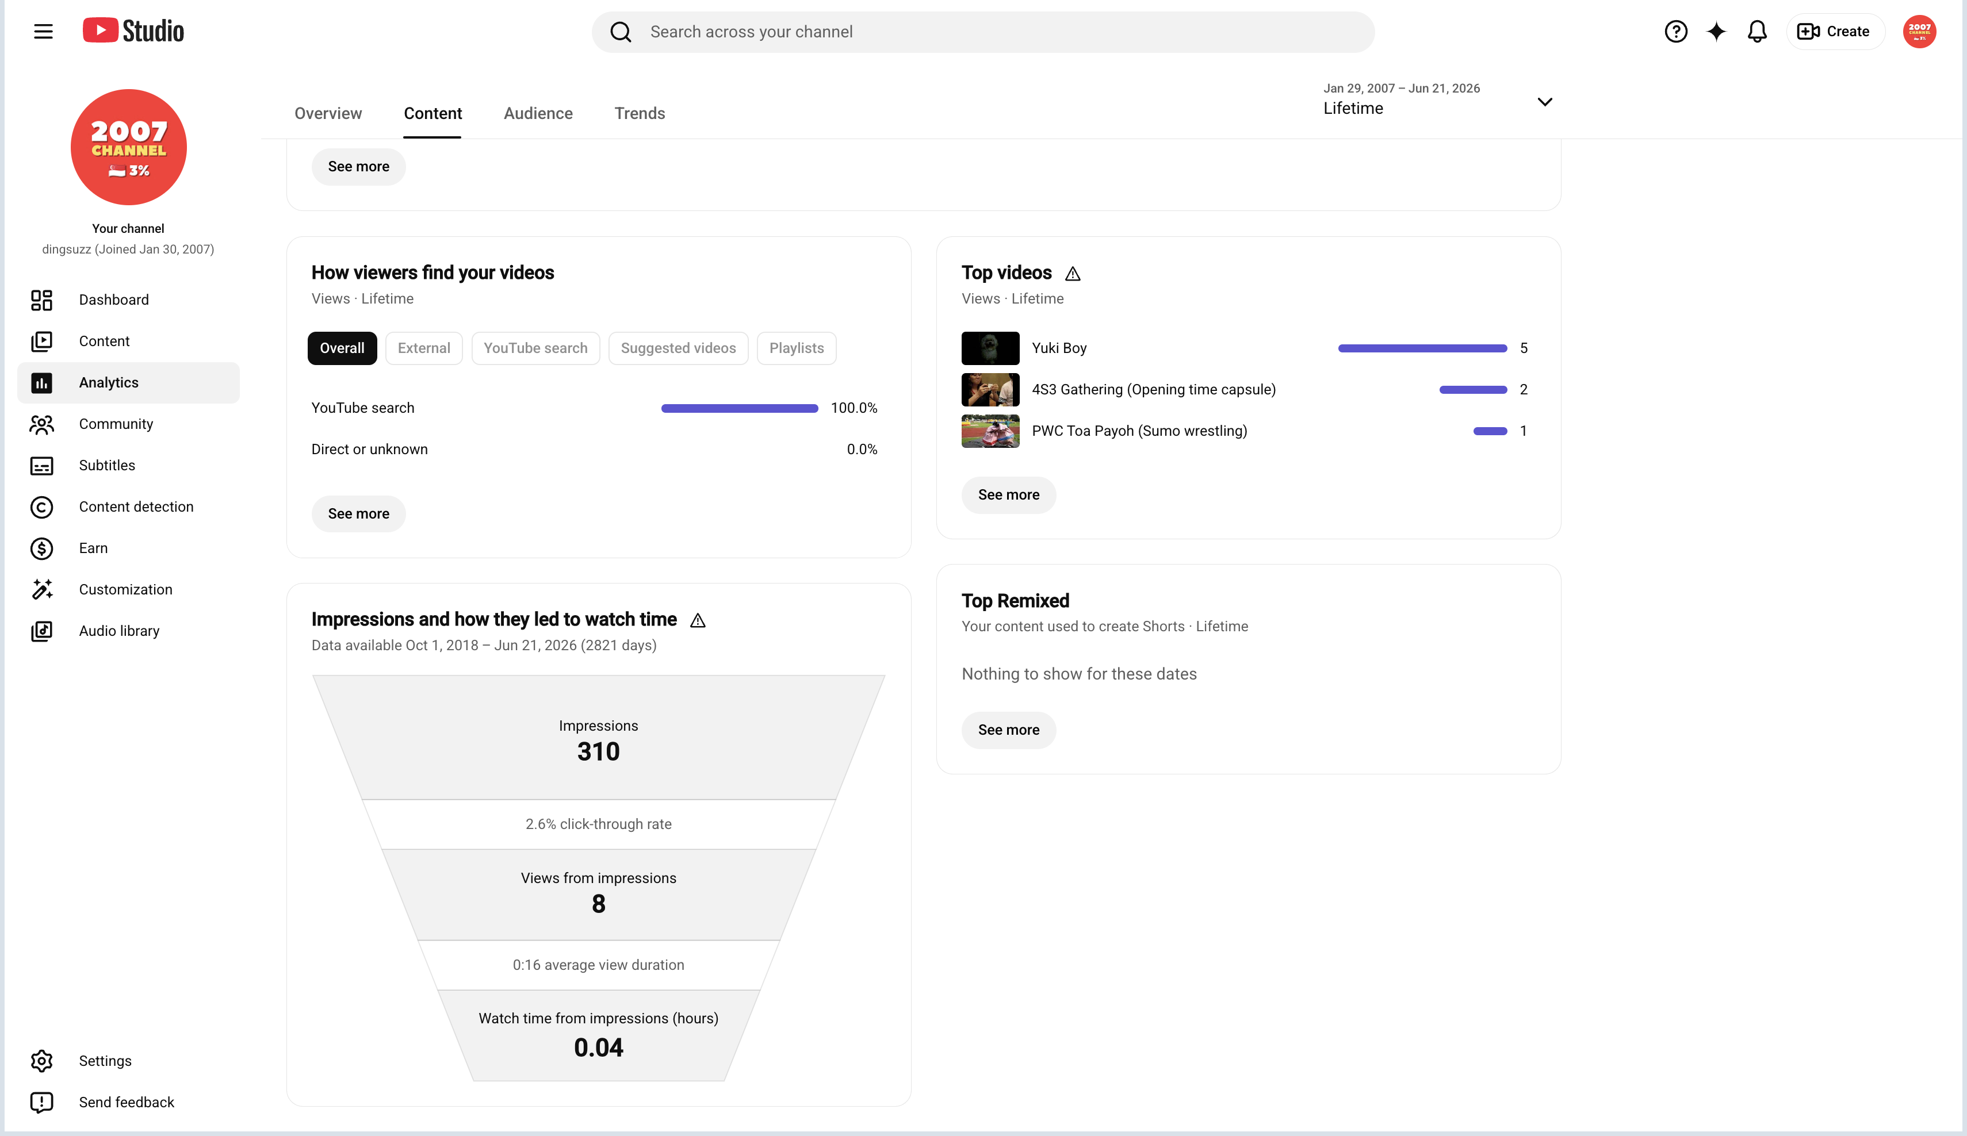Click the Impressions 310 funnel section
1967x1136 pixels.
pos(599,737)
